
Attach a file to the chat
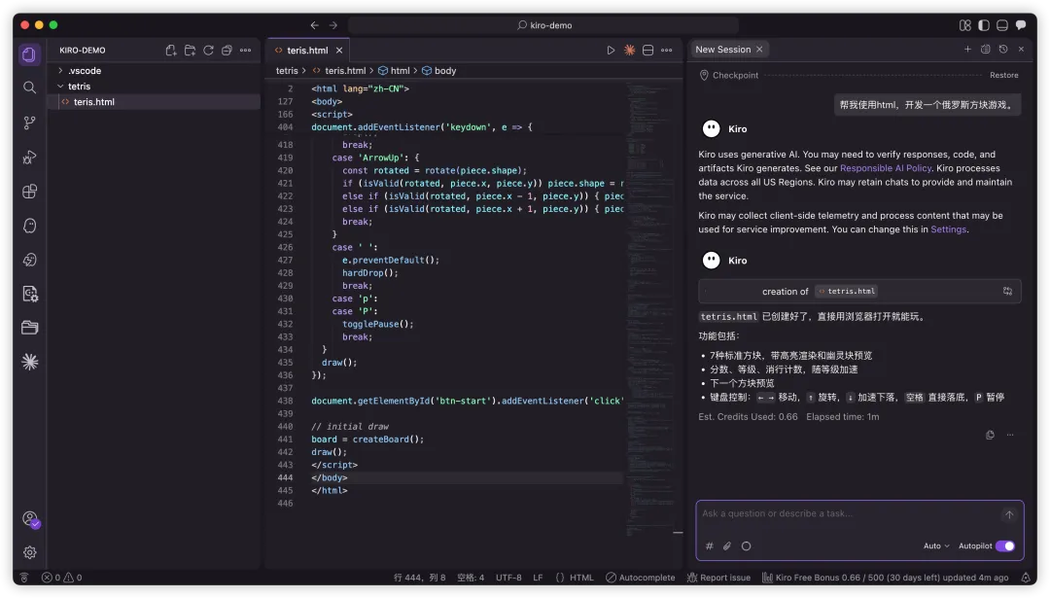727,545
